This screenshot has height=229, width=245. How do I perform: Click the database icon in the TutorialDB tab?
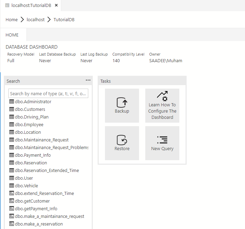tap(7, 6)
